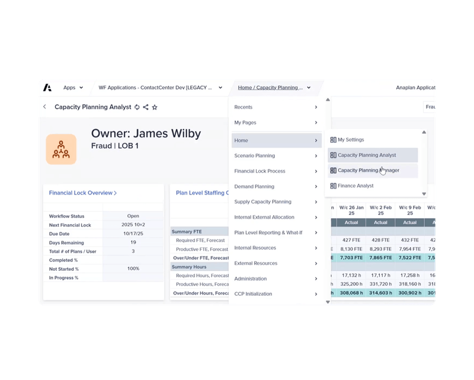Select the '8,293 FTE' cell
Viewport: 474px width, 380px height.
click(380, 249)
